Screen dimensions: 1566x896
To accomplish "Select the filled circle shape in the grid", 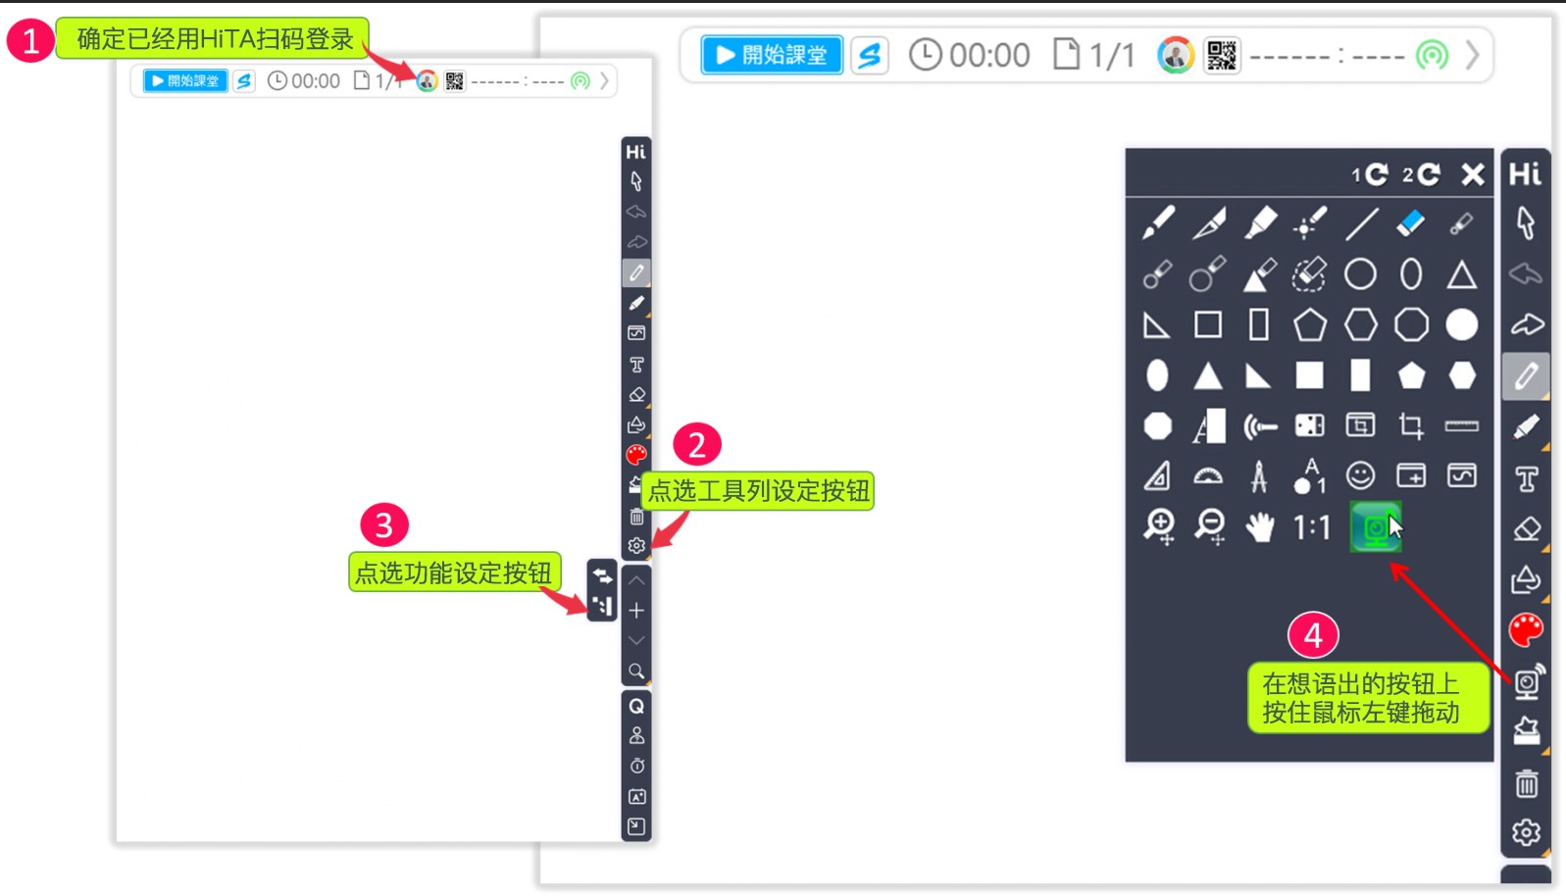I will [x=1461, y=324].
